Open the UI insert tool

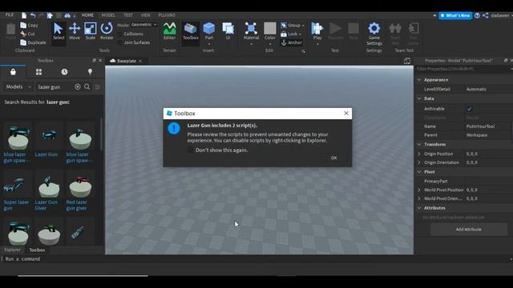pos(228,32)
